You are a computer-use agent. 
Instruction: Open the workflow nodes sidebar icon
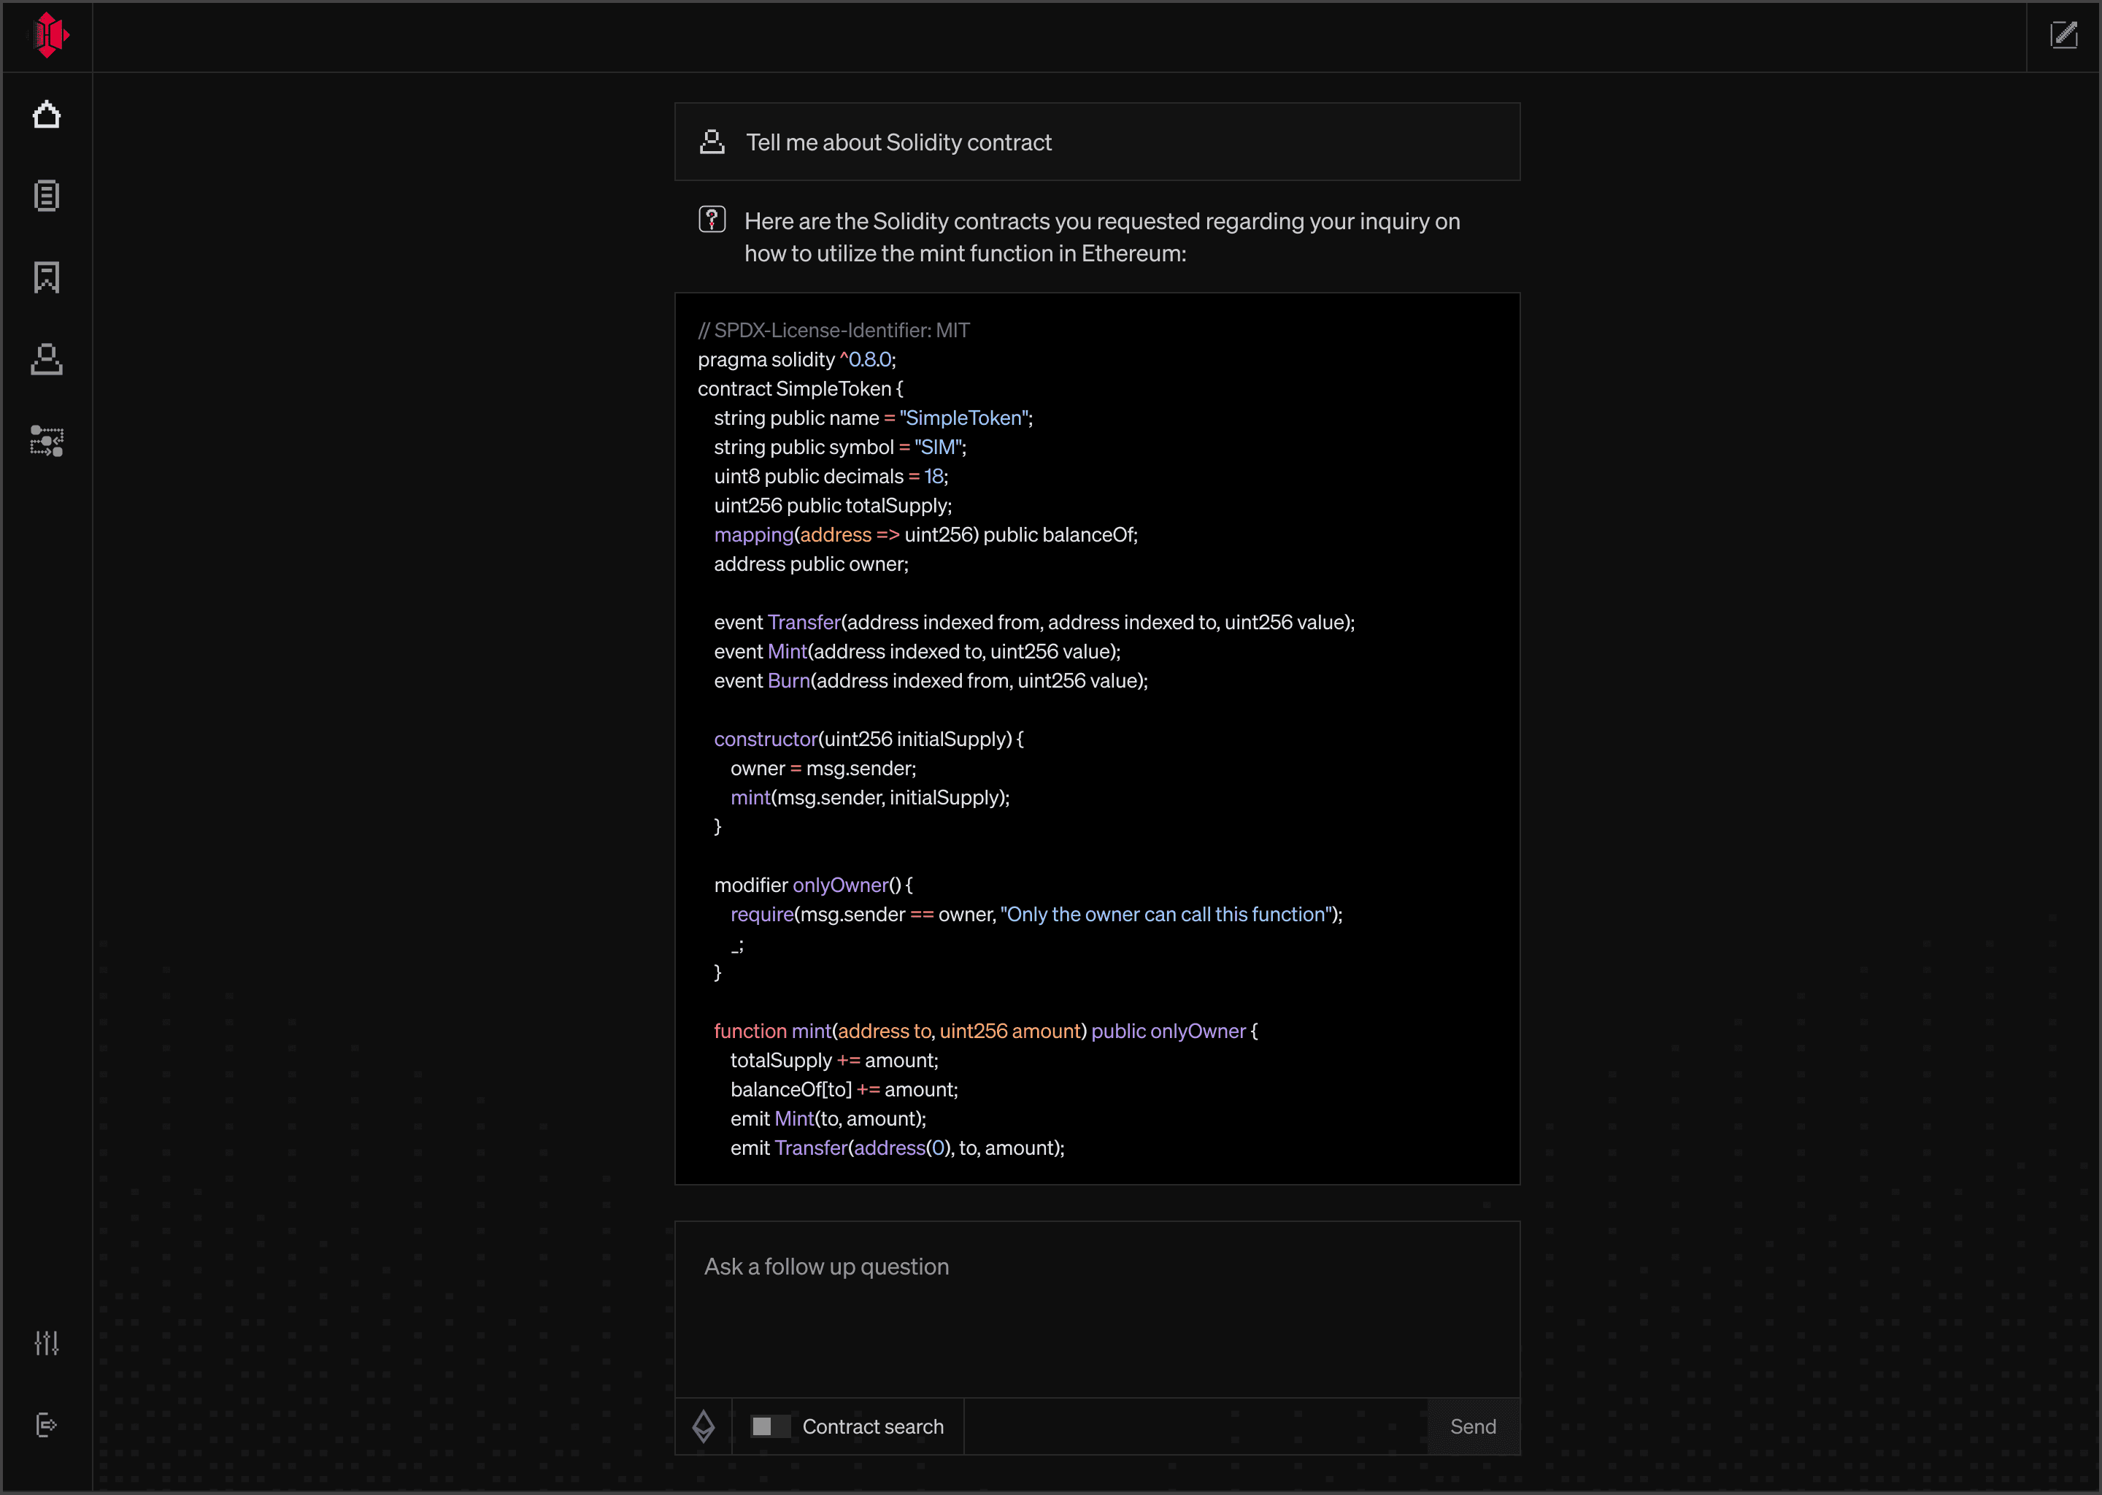click(x=47, y=441)
